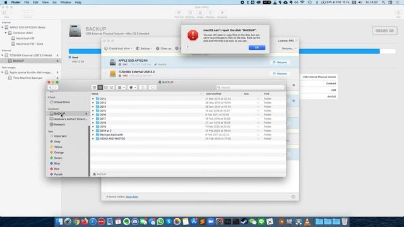Open Finder action gear dropdown

[133, 88]
